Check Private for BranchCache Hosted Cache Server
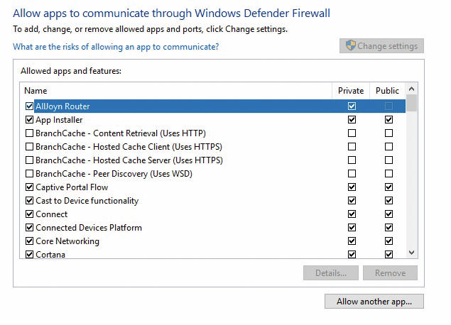Image resolution: width=451 pixels, height=325 pixels. point(352,160)
